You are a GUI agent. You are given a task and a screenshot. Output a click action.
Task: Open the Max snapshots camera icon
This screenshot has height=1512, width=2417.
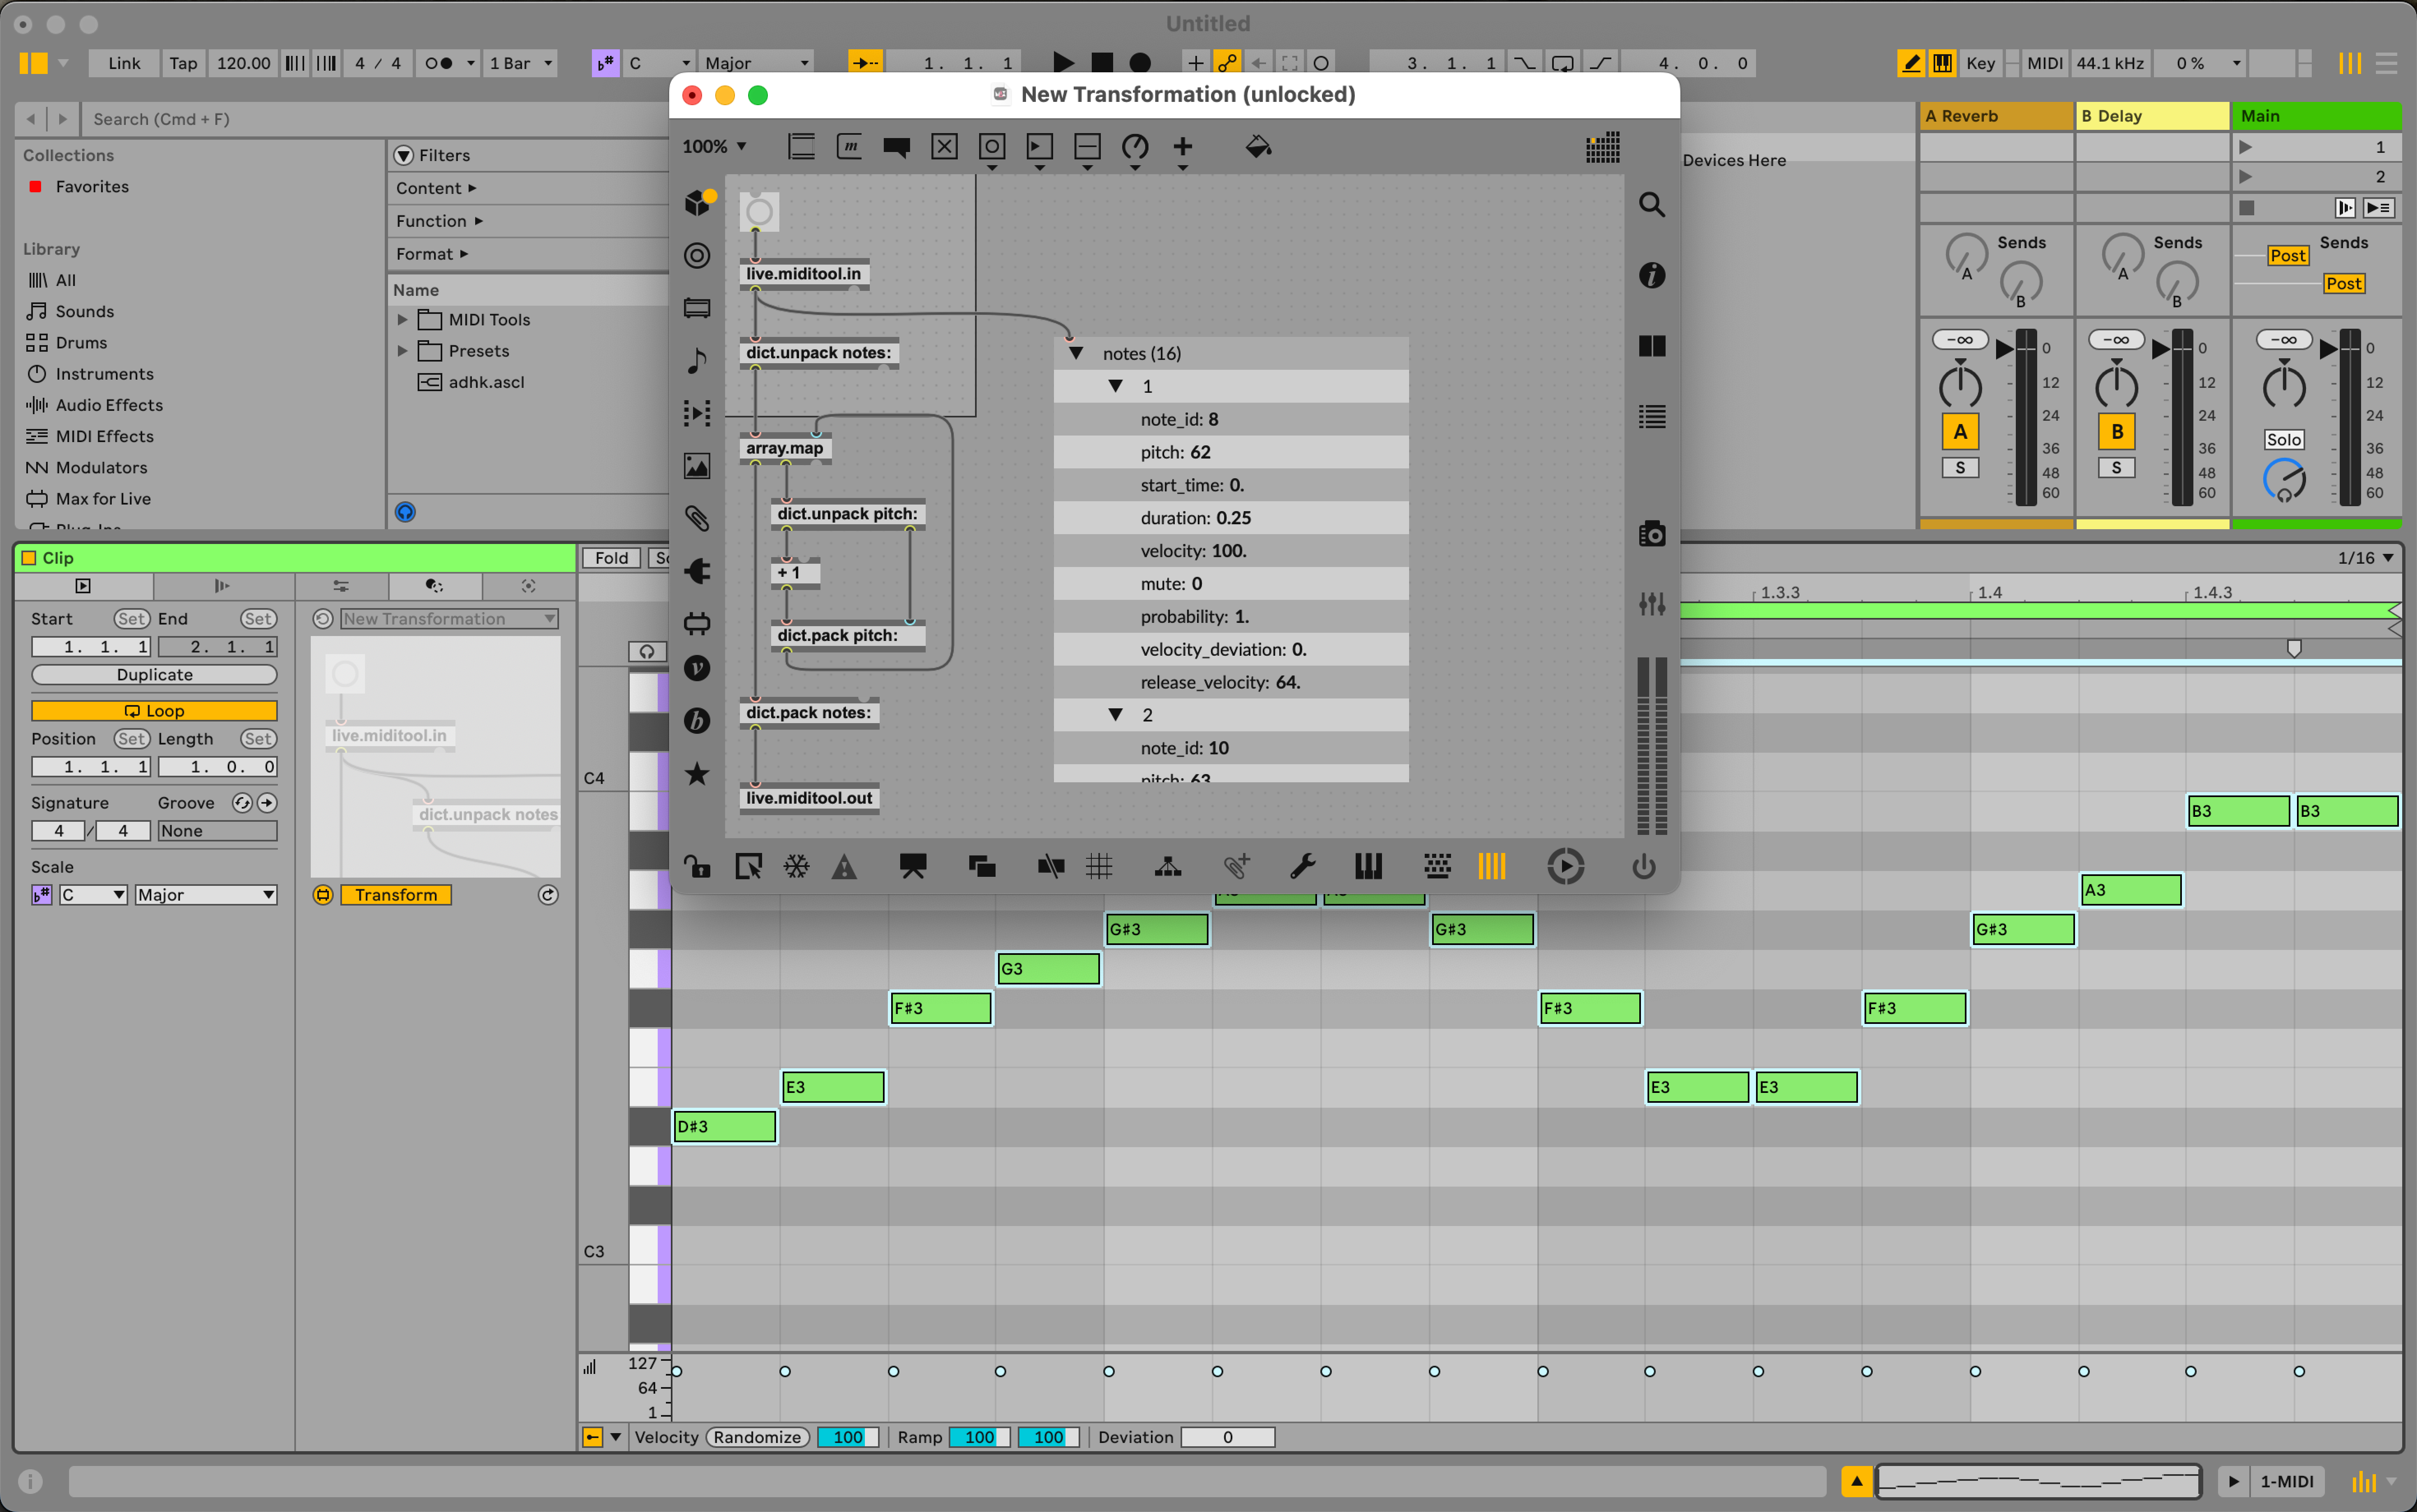1652,534
